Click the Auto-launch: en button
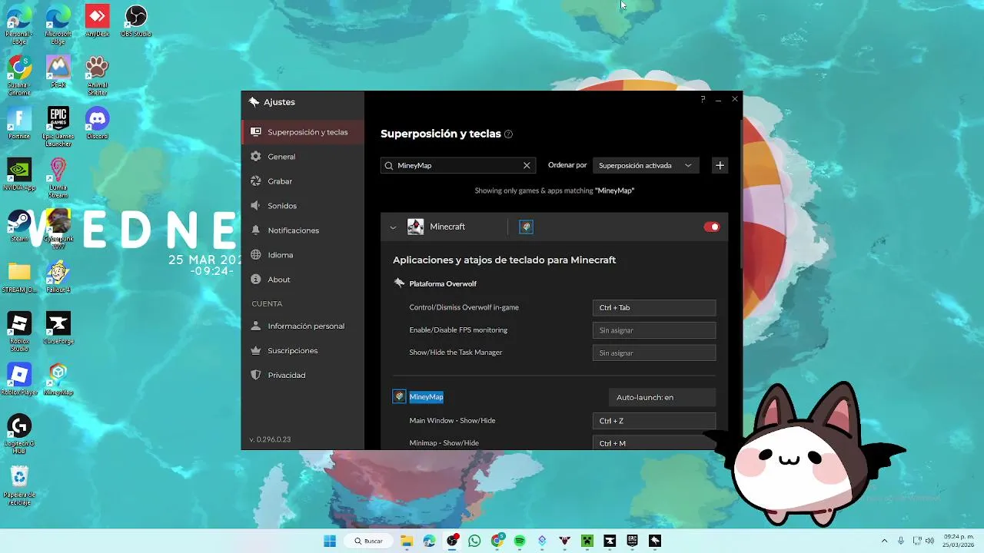Viewport: 984px width, 553px height. [662, 397]
